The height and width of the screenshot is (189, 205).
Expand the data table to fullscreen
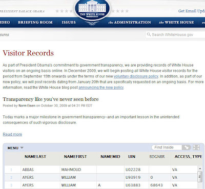coord(196,147)
